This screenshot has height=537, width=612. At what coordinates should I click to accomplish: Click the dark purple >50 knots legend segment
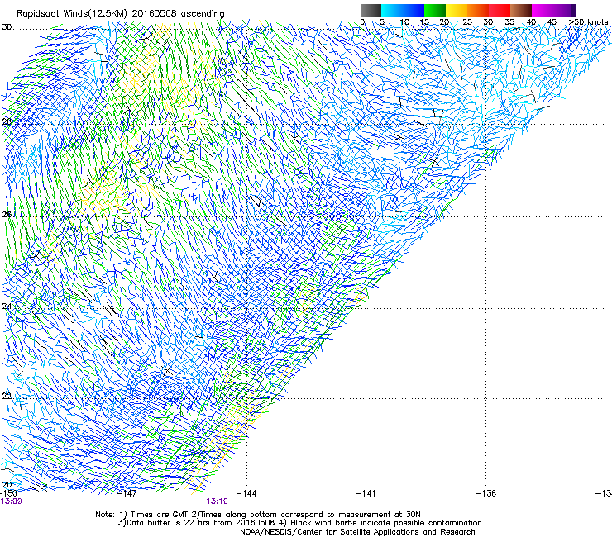(x=573, y=10)
